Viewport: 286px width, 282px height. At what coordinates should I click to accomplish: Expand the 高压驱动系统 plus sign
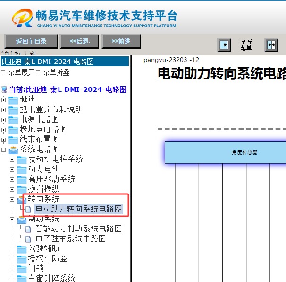(x=12, y=180)
